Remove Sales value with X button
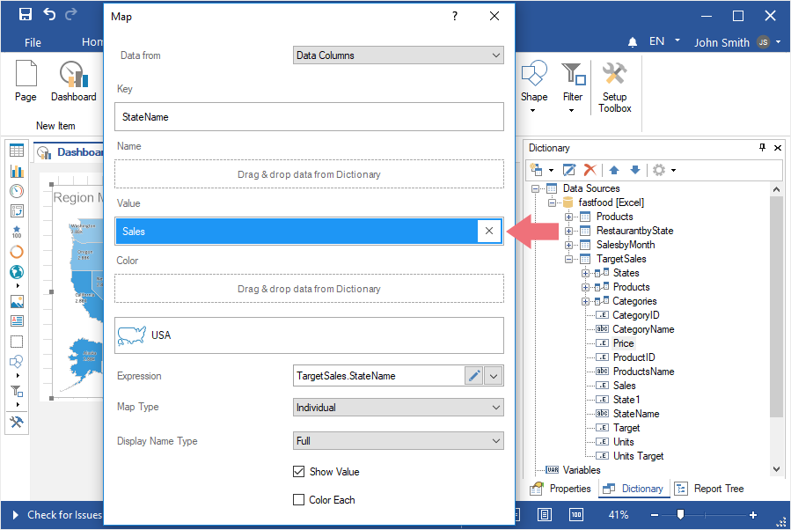This screenshot has width=791, height=530. coord(490,231)
